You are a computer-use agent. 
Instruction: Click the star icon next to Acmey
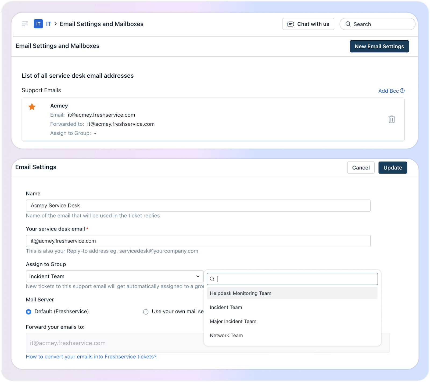tap(32, 107)
